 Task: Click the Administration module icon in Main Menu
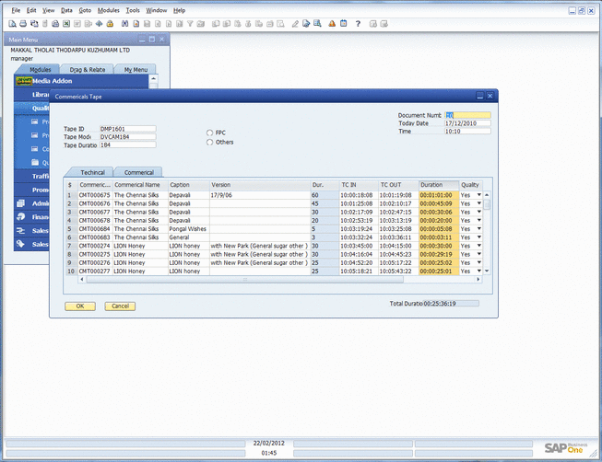[21, 203]
